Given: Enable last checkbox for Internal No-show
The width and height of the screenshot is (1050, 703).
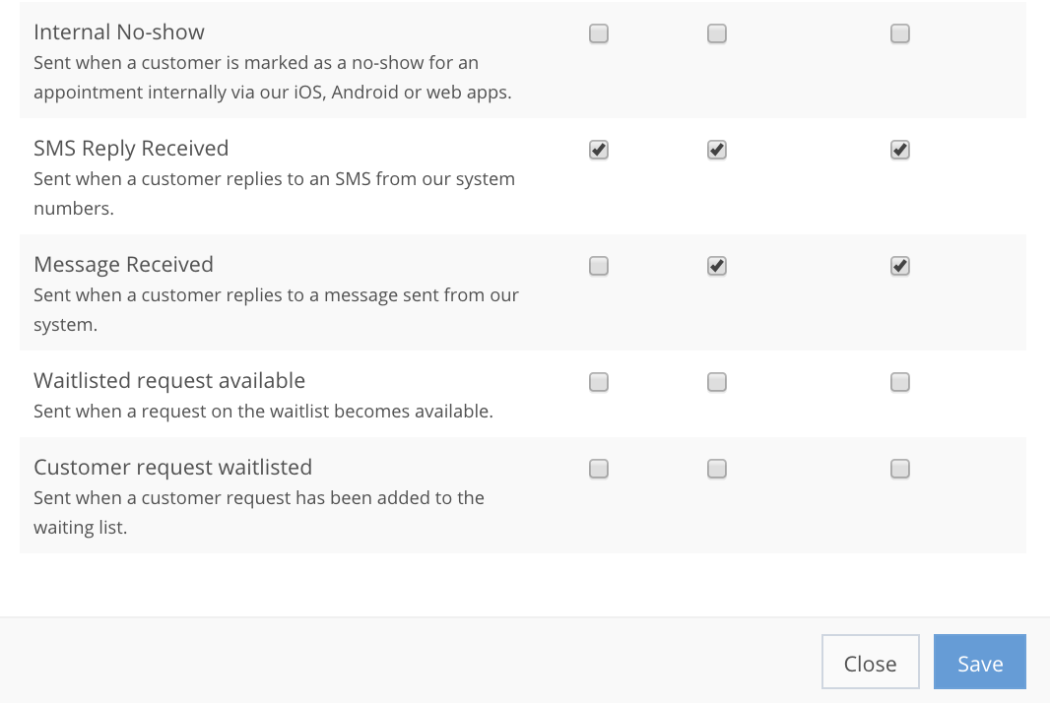Looking at the screenshot, I should pyautogui.click(x=899, y=33).
